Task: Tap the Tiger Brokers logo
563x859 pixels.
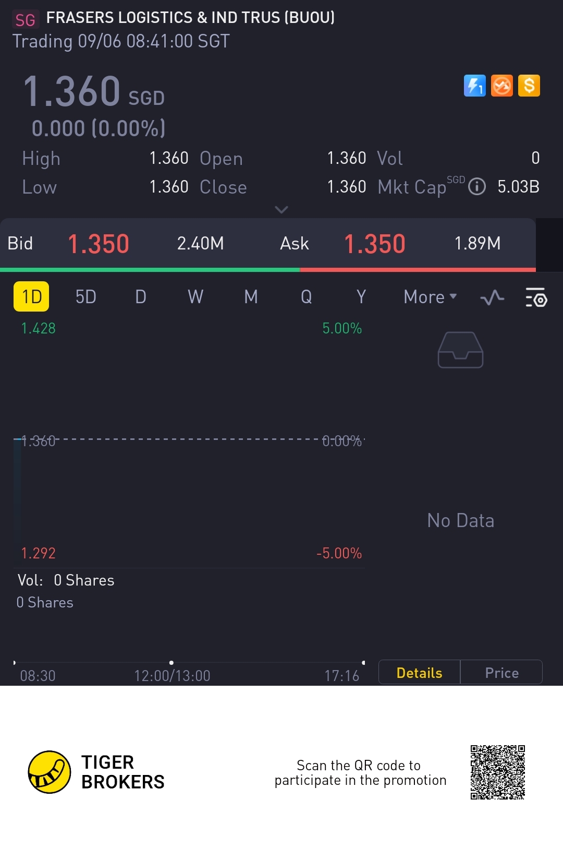Action: [50, 772]
